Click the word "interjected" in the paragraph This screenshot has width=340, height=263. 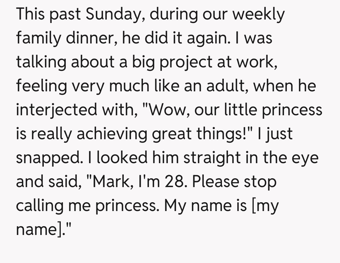tap(57, 110)
